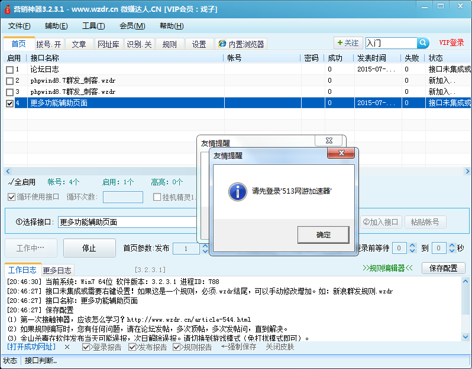The image size is (472, 369).
Task: Click the 关注 follow plus button
Action: 347,43
